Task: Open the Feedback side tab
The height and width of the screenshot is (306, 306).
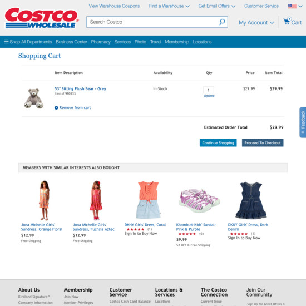Action: tap(303, 122)
